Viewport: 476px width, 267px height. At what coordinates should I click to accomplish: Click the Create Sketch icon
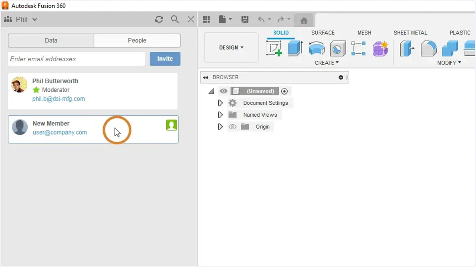point(274,49)
